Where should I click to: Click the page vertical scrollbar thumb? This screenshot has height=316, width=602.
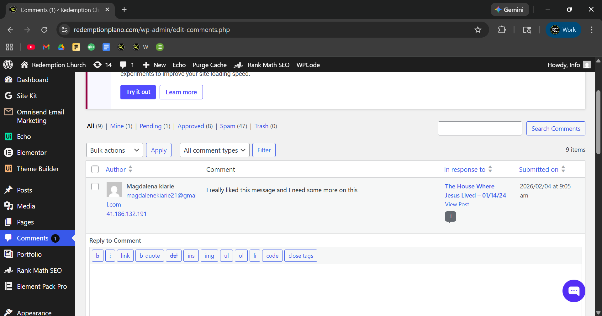pyautogui.click(x=598, y=122)
